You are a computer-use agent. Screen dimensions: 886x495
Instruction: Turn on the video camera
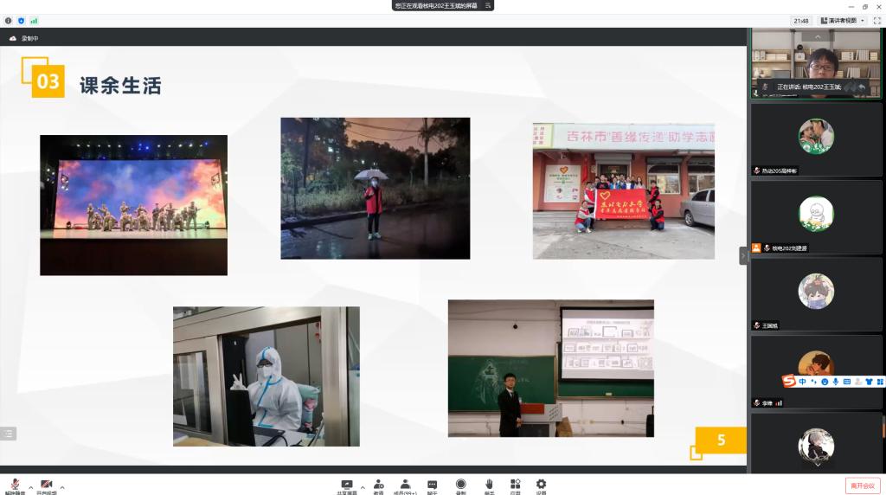pyautogui.click(x=47, y=485)
